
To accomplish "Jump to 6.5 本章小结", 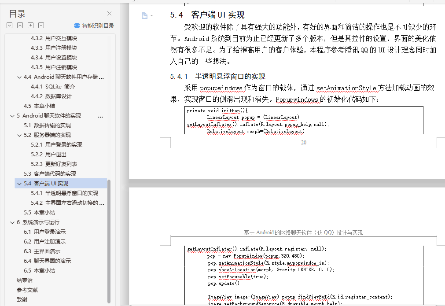I will (x=40, y=270).
